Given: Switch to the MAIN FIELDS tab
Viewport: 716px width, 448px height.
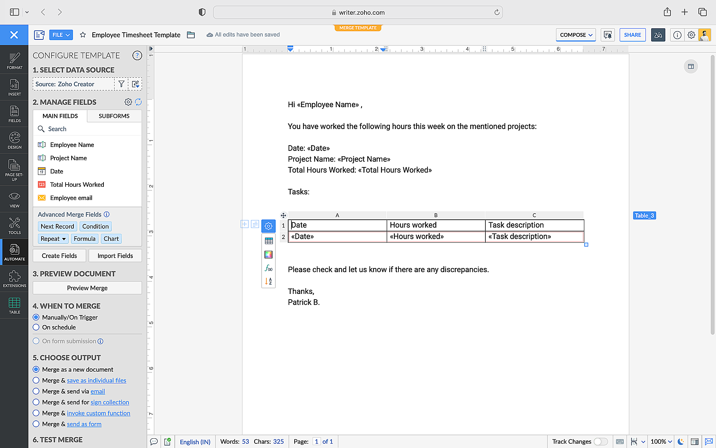Looking at the screenshot, I should point(60,116).
